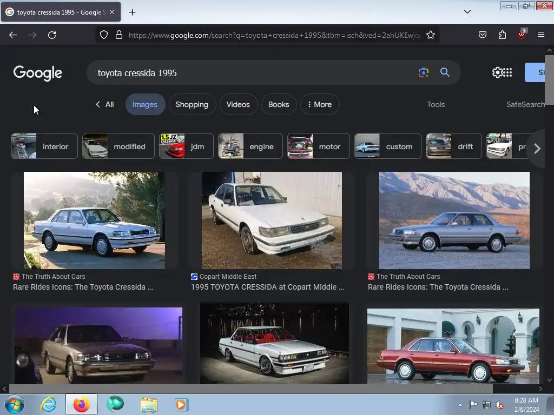554x415 pixels.
Task: Open the Windows Start menu
Action: pyautogui.click(x=14, y=404)
